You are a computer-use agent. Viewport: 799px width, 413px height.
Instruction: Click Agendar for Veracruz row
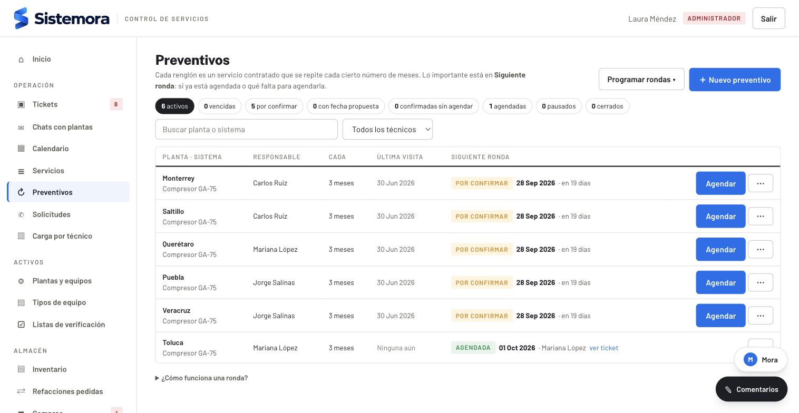pos(720,316)
